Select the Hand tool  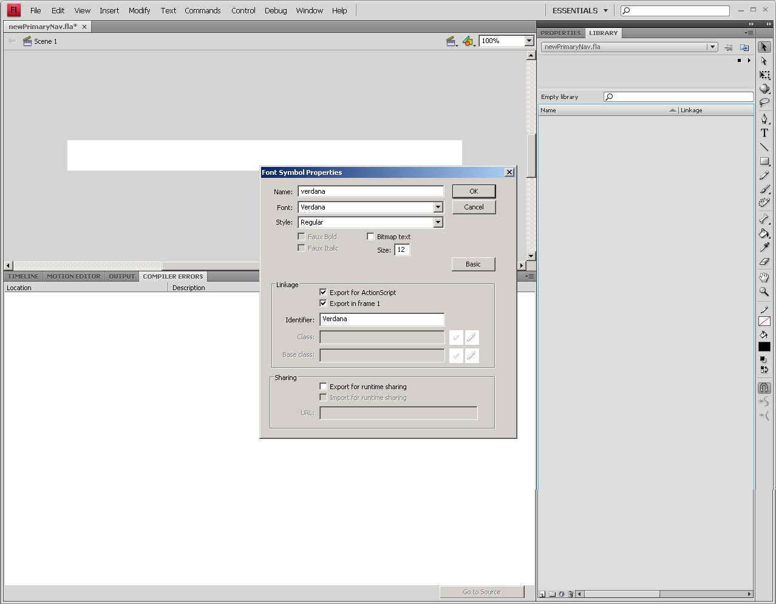coord(764,277)
